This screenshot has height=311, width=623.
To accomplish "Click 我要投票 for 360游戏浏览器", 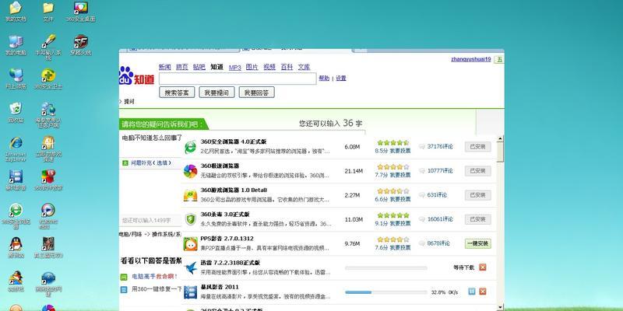I will (400, 199).
